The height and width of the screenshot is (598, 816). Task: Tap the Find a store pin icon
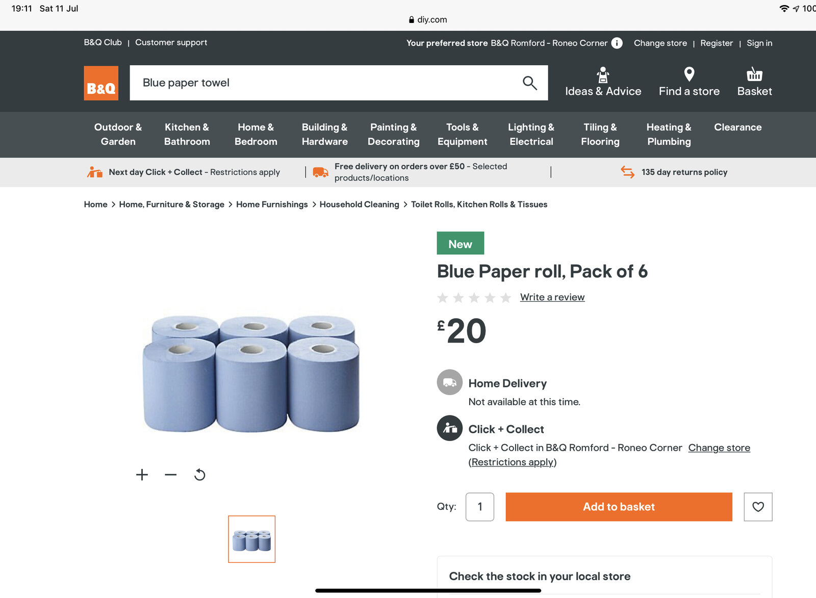688,75
